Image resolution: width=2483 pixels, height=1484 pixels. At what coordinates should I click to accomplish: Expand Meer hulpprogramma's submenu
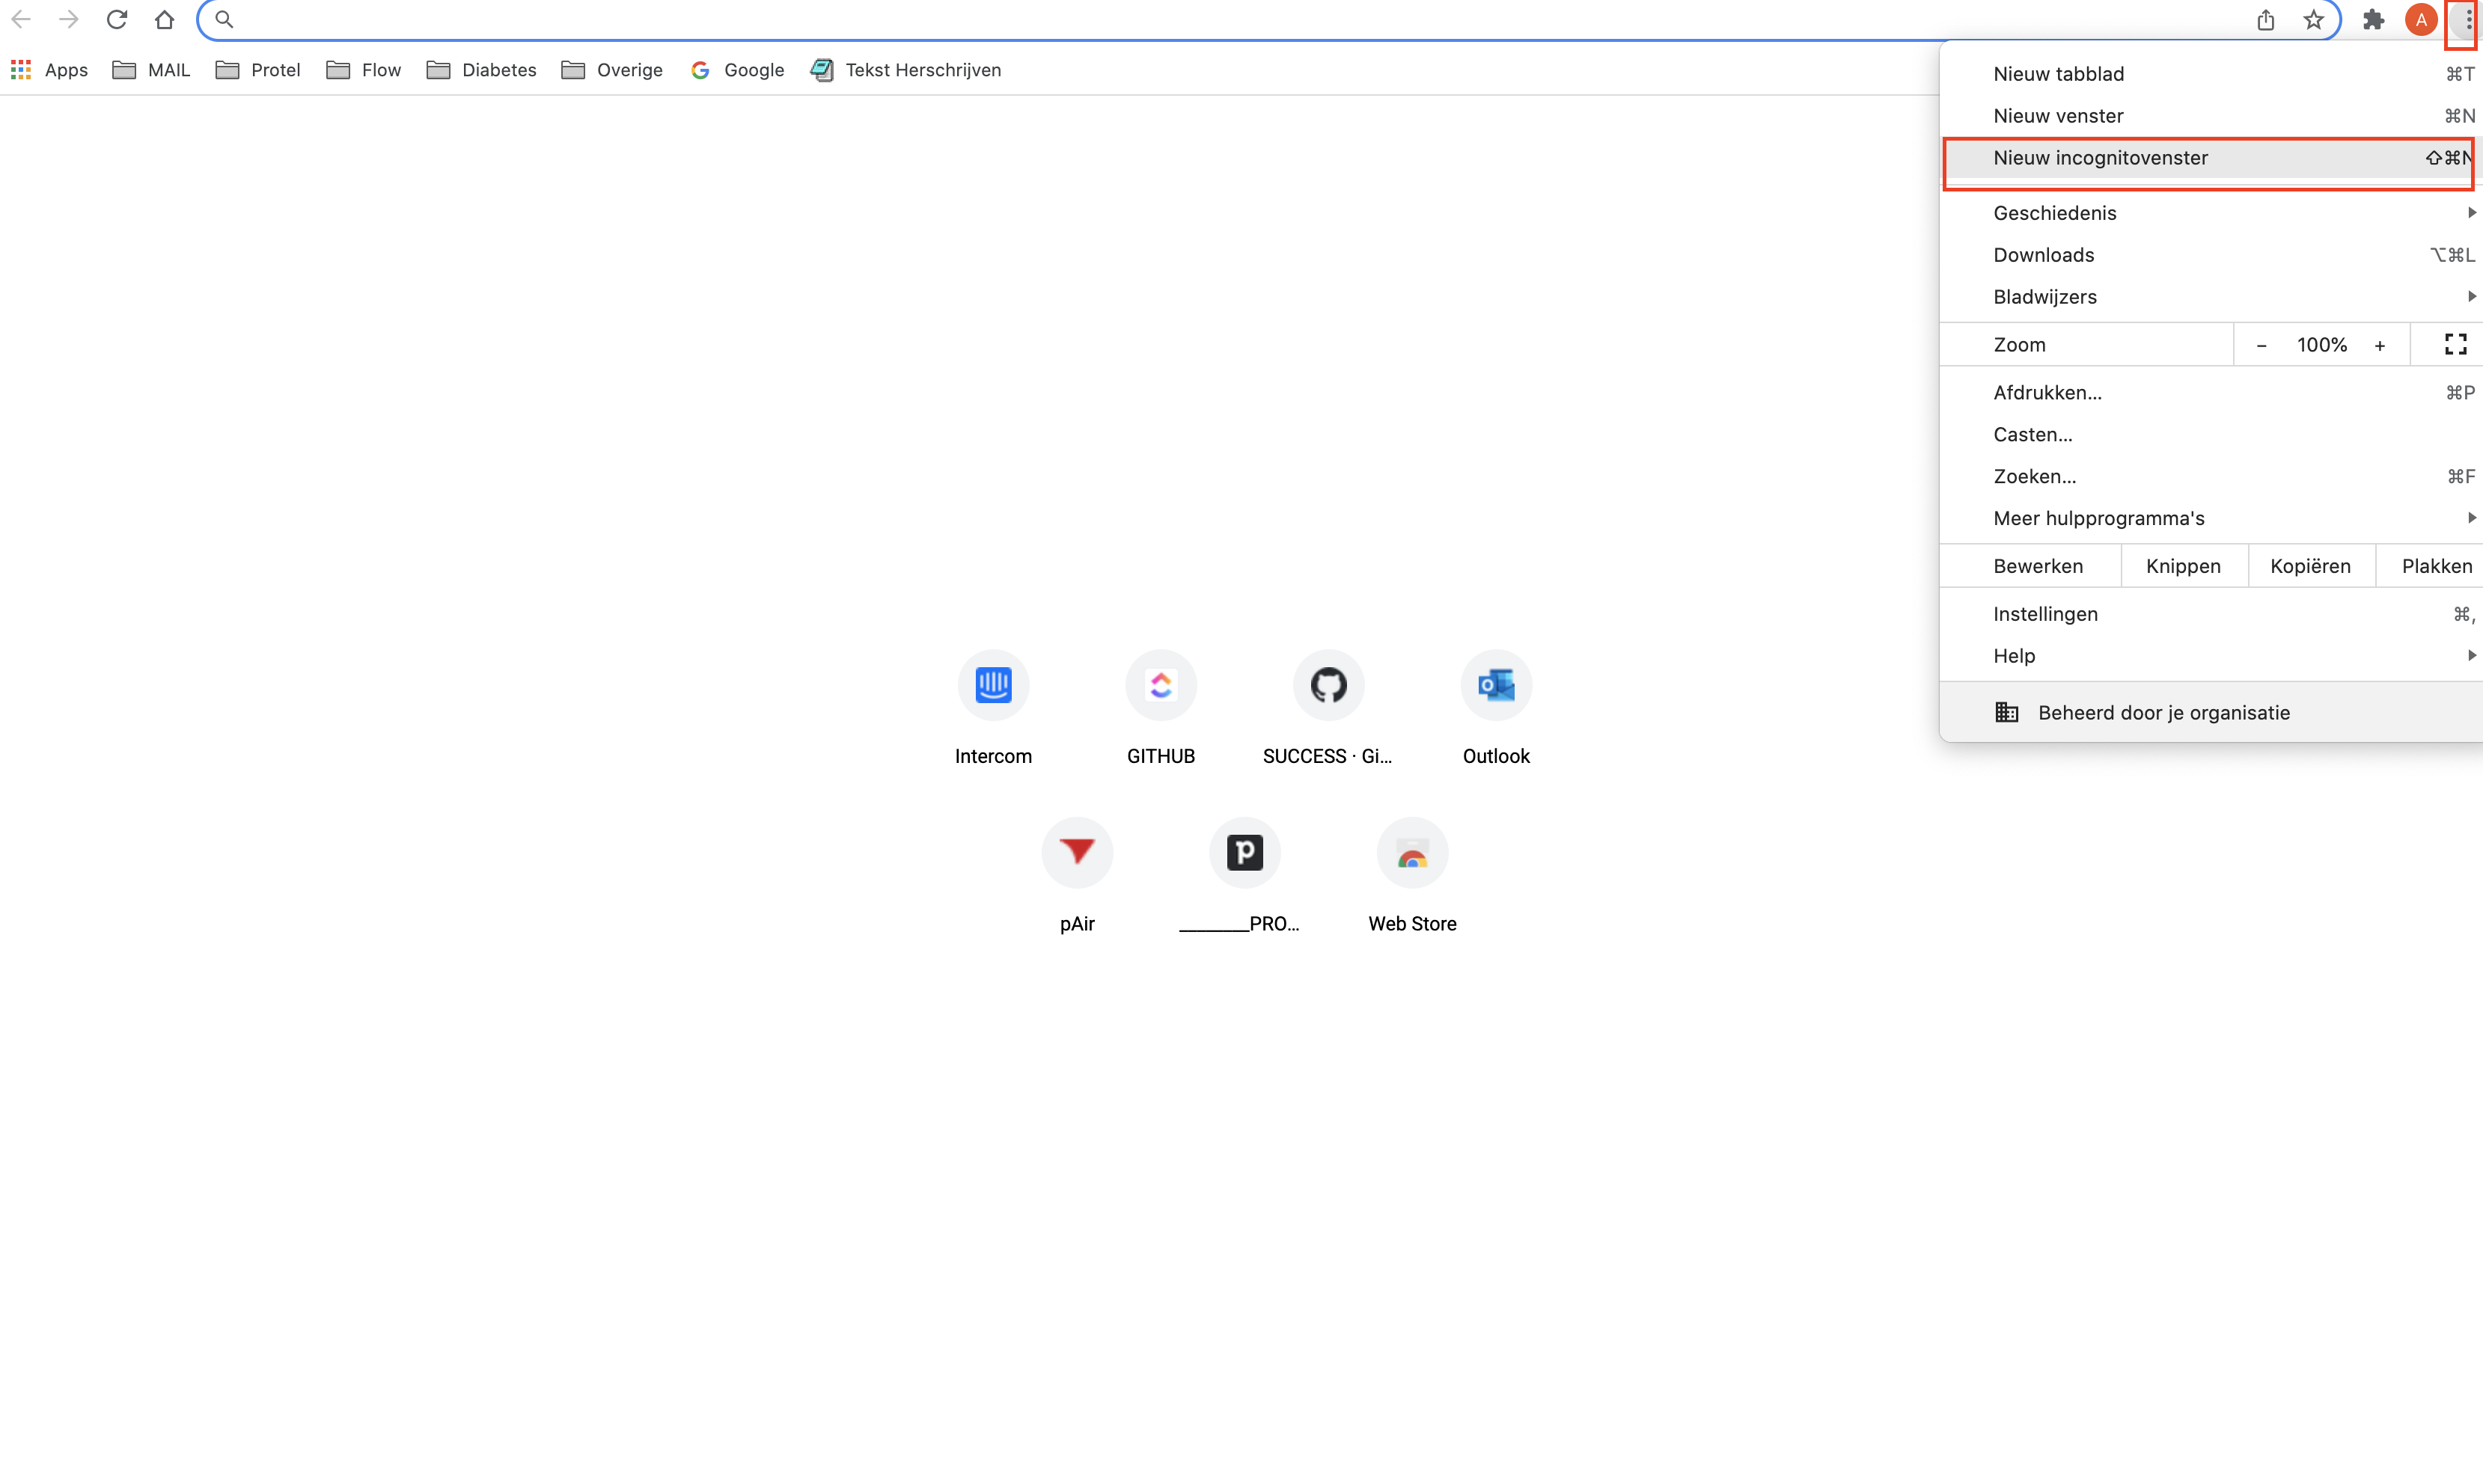pyautogui.click(x=2098, y=518)
